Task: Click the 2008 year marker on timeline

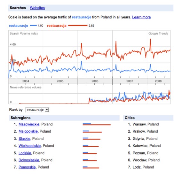Action: pos(158,81)
